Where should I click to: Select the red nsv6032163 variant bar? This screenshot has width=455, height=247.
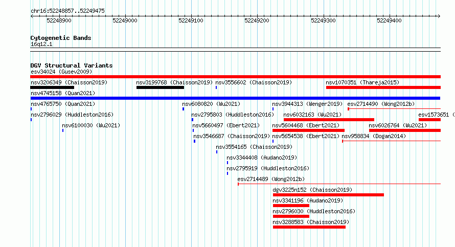coord(329,120)
